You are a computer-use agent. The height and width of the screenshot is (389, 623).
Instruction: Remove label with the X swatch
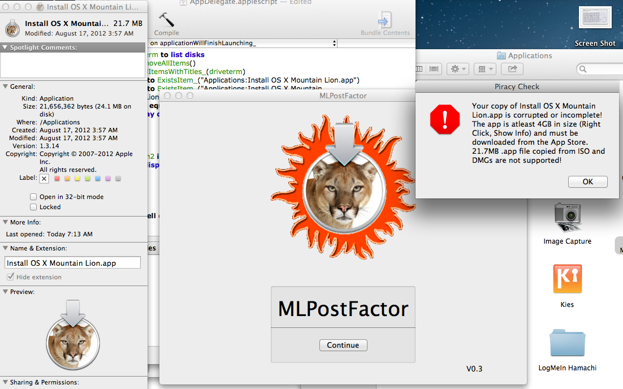tap(44, 179)
